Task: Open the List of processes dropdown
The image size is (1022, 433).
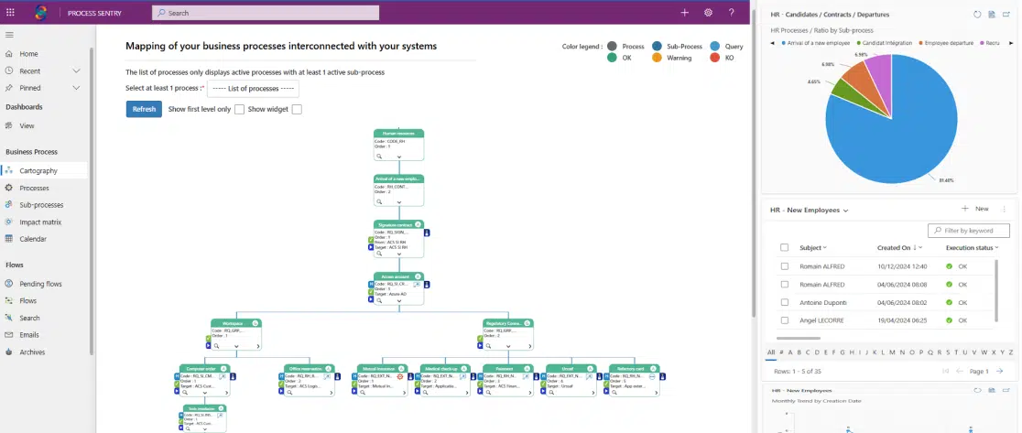Action: [253, 88]
